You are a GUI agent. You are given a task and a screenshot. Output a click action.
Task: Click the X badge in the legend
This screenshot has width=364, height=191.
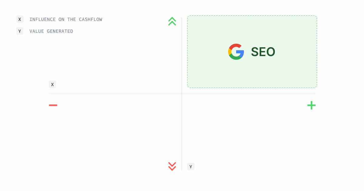pyautogui.click(x=20, y=19)
